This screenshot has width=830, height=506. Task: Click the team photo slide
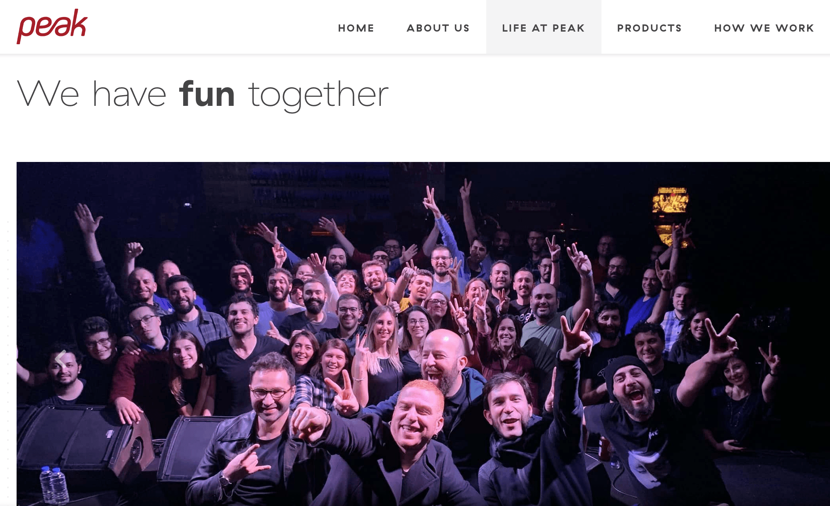423,334
